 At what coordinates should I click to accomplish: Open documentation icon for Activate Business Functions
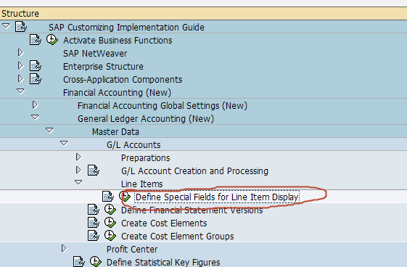(36, 40)
